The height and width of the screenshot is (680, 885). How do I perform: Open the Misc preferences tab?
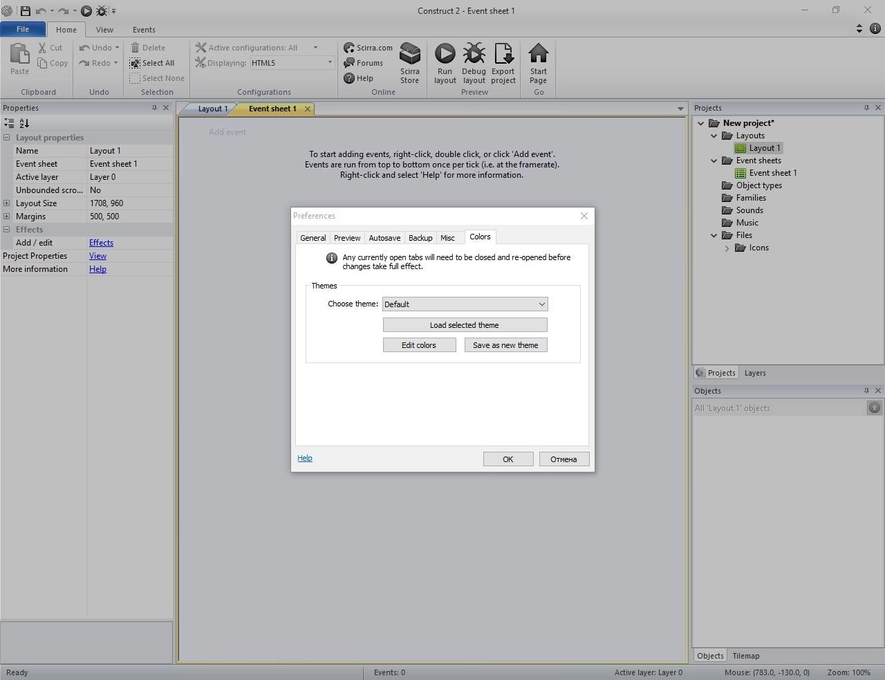tap(447, 238)
